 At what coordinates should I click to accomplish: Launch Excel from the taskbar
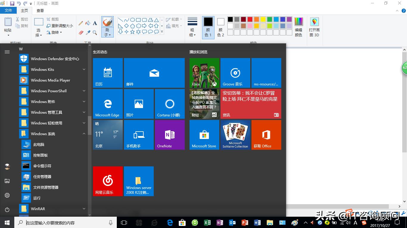(207, 222)
